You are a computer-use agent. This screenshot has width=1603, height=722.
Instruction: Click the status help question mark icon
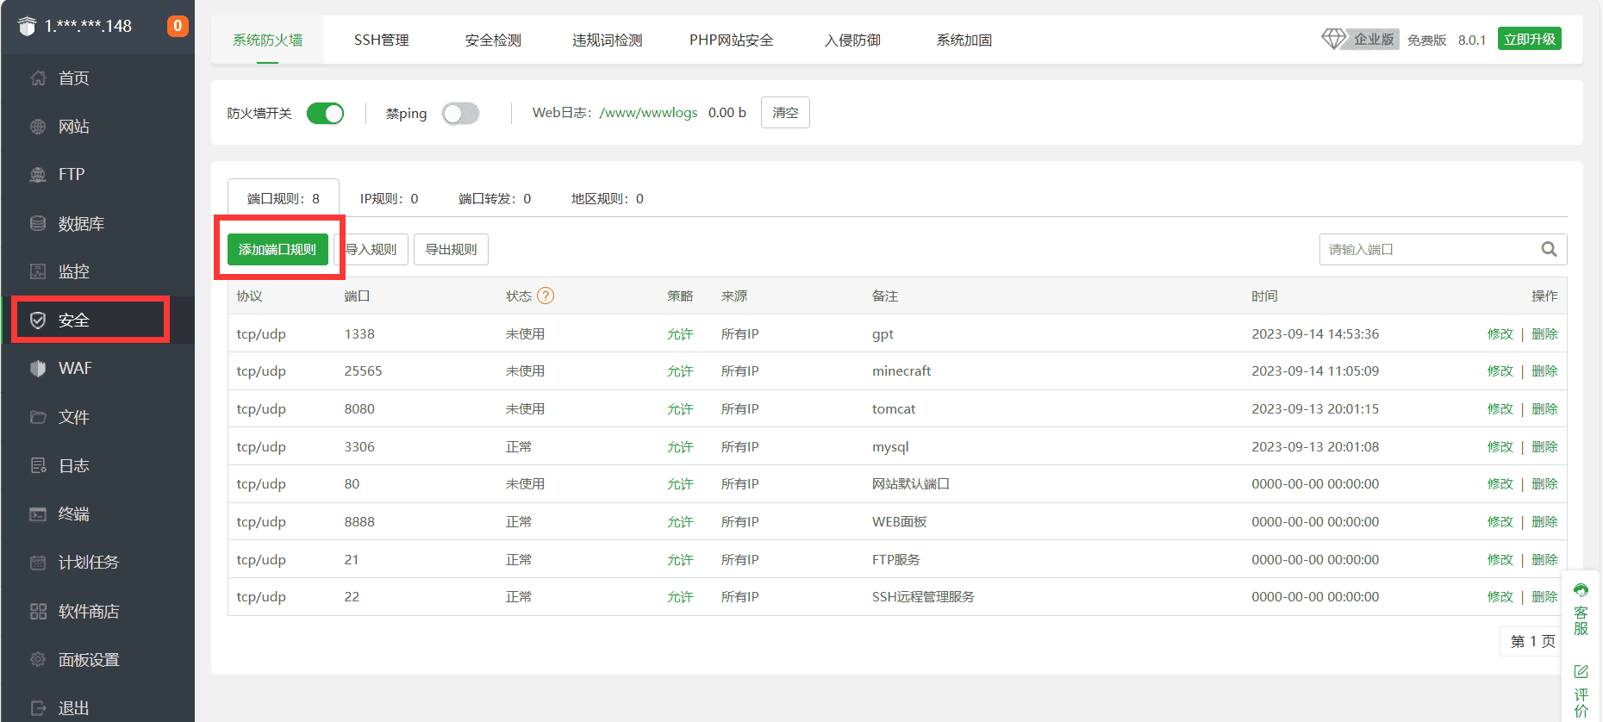(x=546, y=296)
